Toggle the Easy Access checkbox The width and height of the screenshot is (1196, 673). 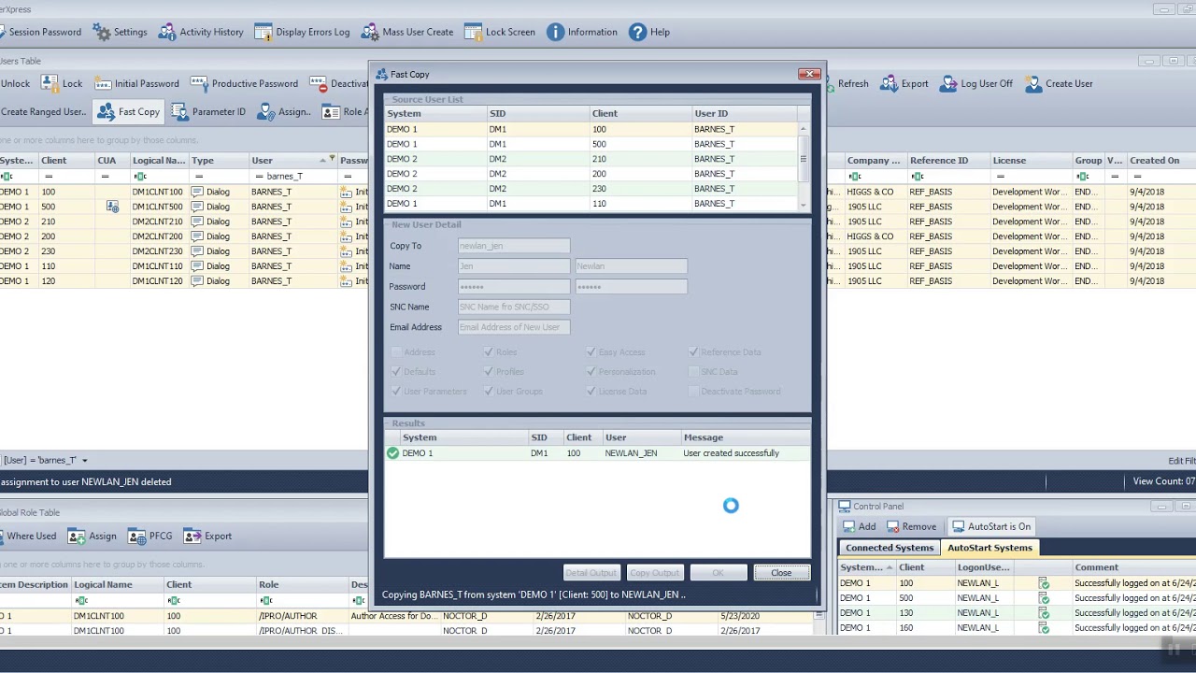click(x=591, y=352)
